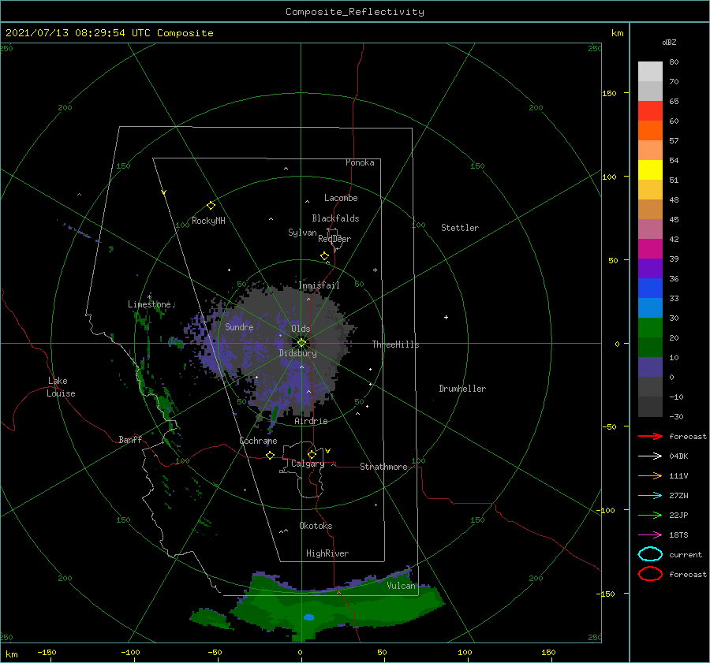Click the Vulcan label
The width and height of the screenshot is (710, 663).
point(401,586)
